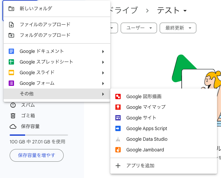
Task: Click the 保存容量を増やす button
Action: tap(37, 155)
